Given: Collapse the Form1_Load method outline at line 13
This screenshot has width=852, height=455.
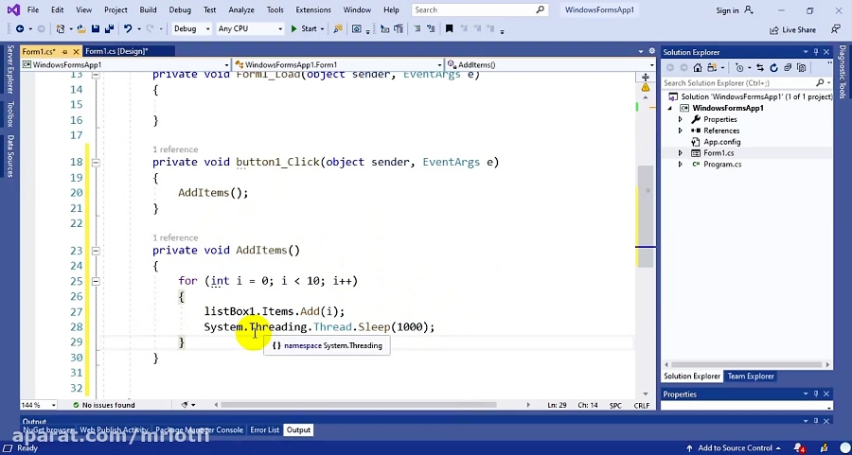Looking at the screenshot, I should coord(96,75).
